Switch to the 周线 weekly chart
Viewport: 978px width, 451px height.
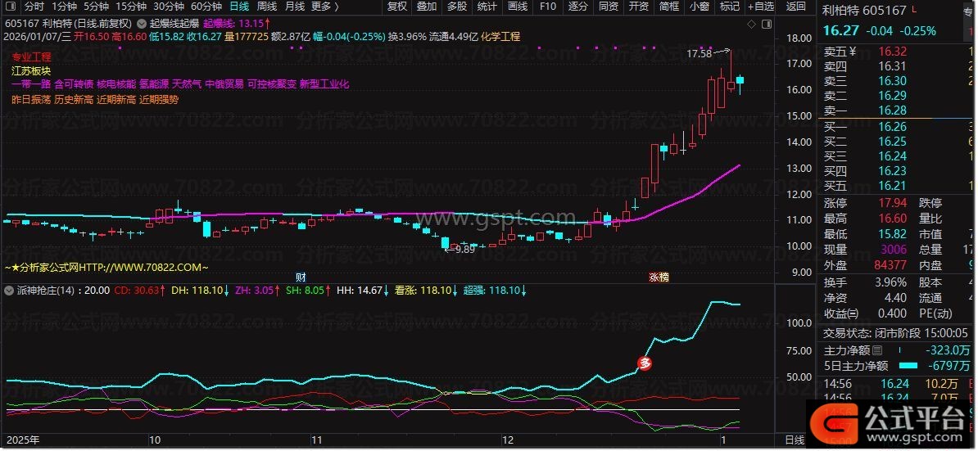tap(267, 7)
